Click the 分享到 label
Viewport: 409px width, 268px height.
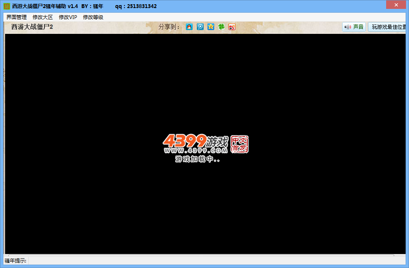(169, 27)
